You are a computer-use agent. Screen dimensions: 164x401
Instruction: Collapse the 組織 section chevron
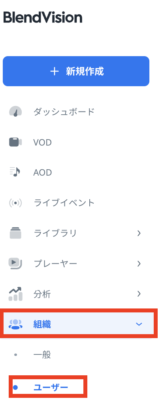(x=139, y=324)
